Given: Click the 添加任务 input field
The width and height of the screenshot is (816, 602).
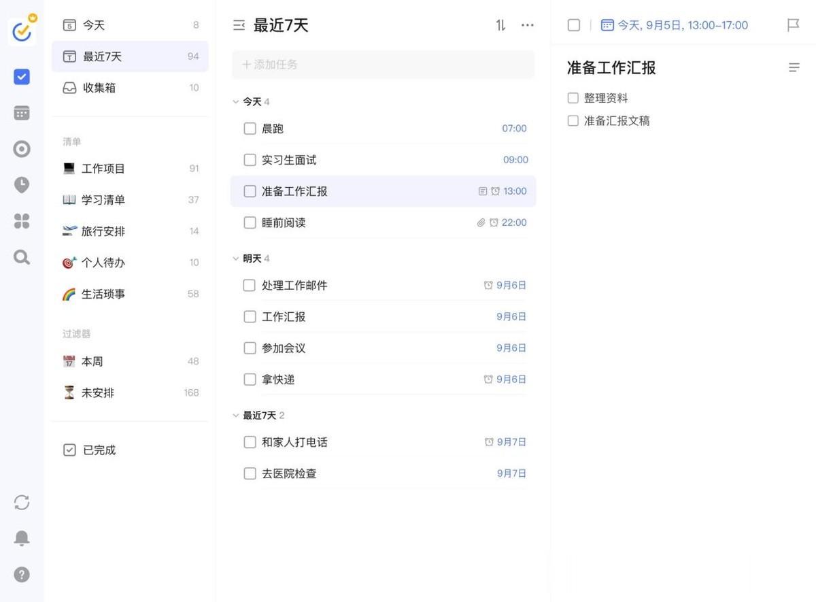Looking at the screenshot, I should [383, 65].
